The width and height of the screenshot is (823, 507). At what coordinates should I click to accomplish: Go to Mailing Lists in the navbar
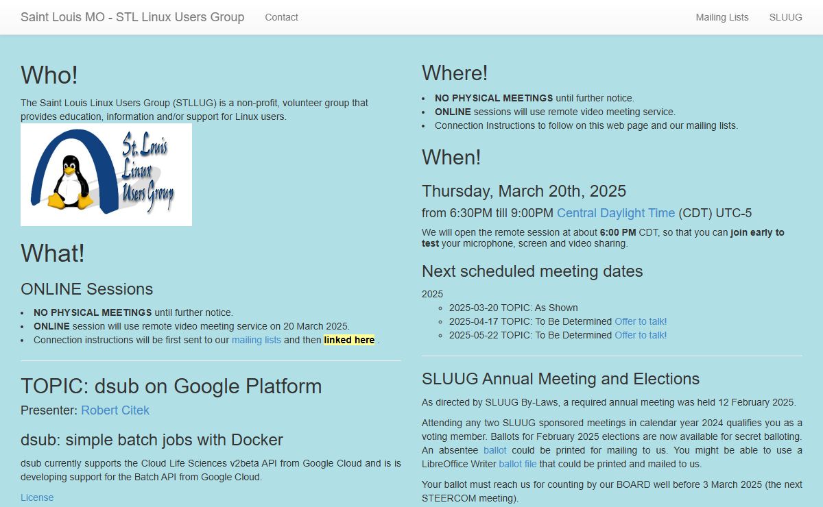[x=721, y=17]
